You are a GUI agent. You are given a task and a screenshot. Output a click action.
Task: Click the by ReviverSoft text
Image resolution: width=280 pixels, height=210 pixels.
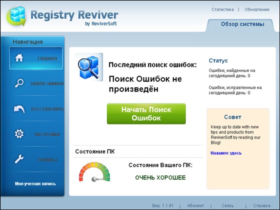(x=101, y=23)
